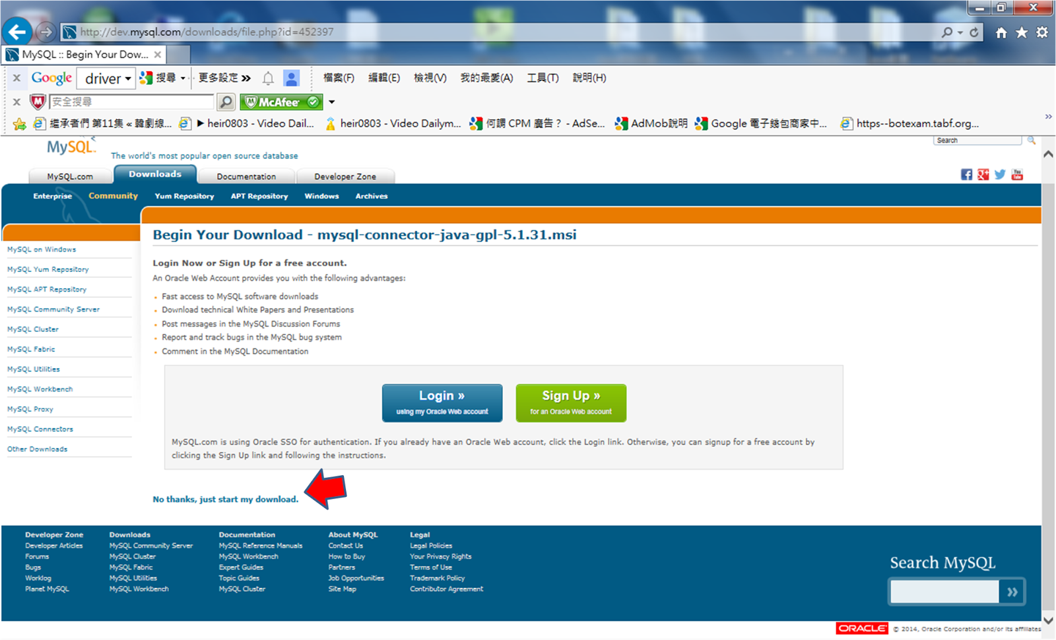The width and height of the screenshot is (1056, 640).
Task: Click the MySQL logo
Action: [x=71, y=146]
